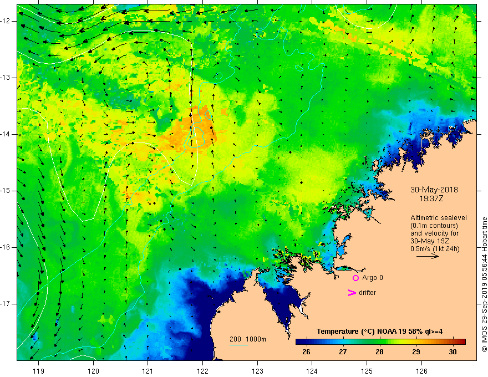This screenshot has height=377, width=488.
Task: Click the IMOS copyright timestamp text
Action: click(484, 284)
